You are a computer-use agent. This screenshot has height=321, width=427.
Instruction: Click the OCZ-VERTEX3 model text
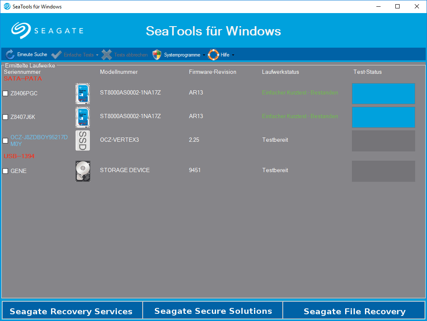point(119,140)
